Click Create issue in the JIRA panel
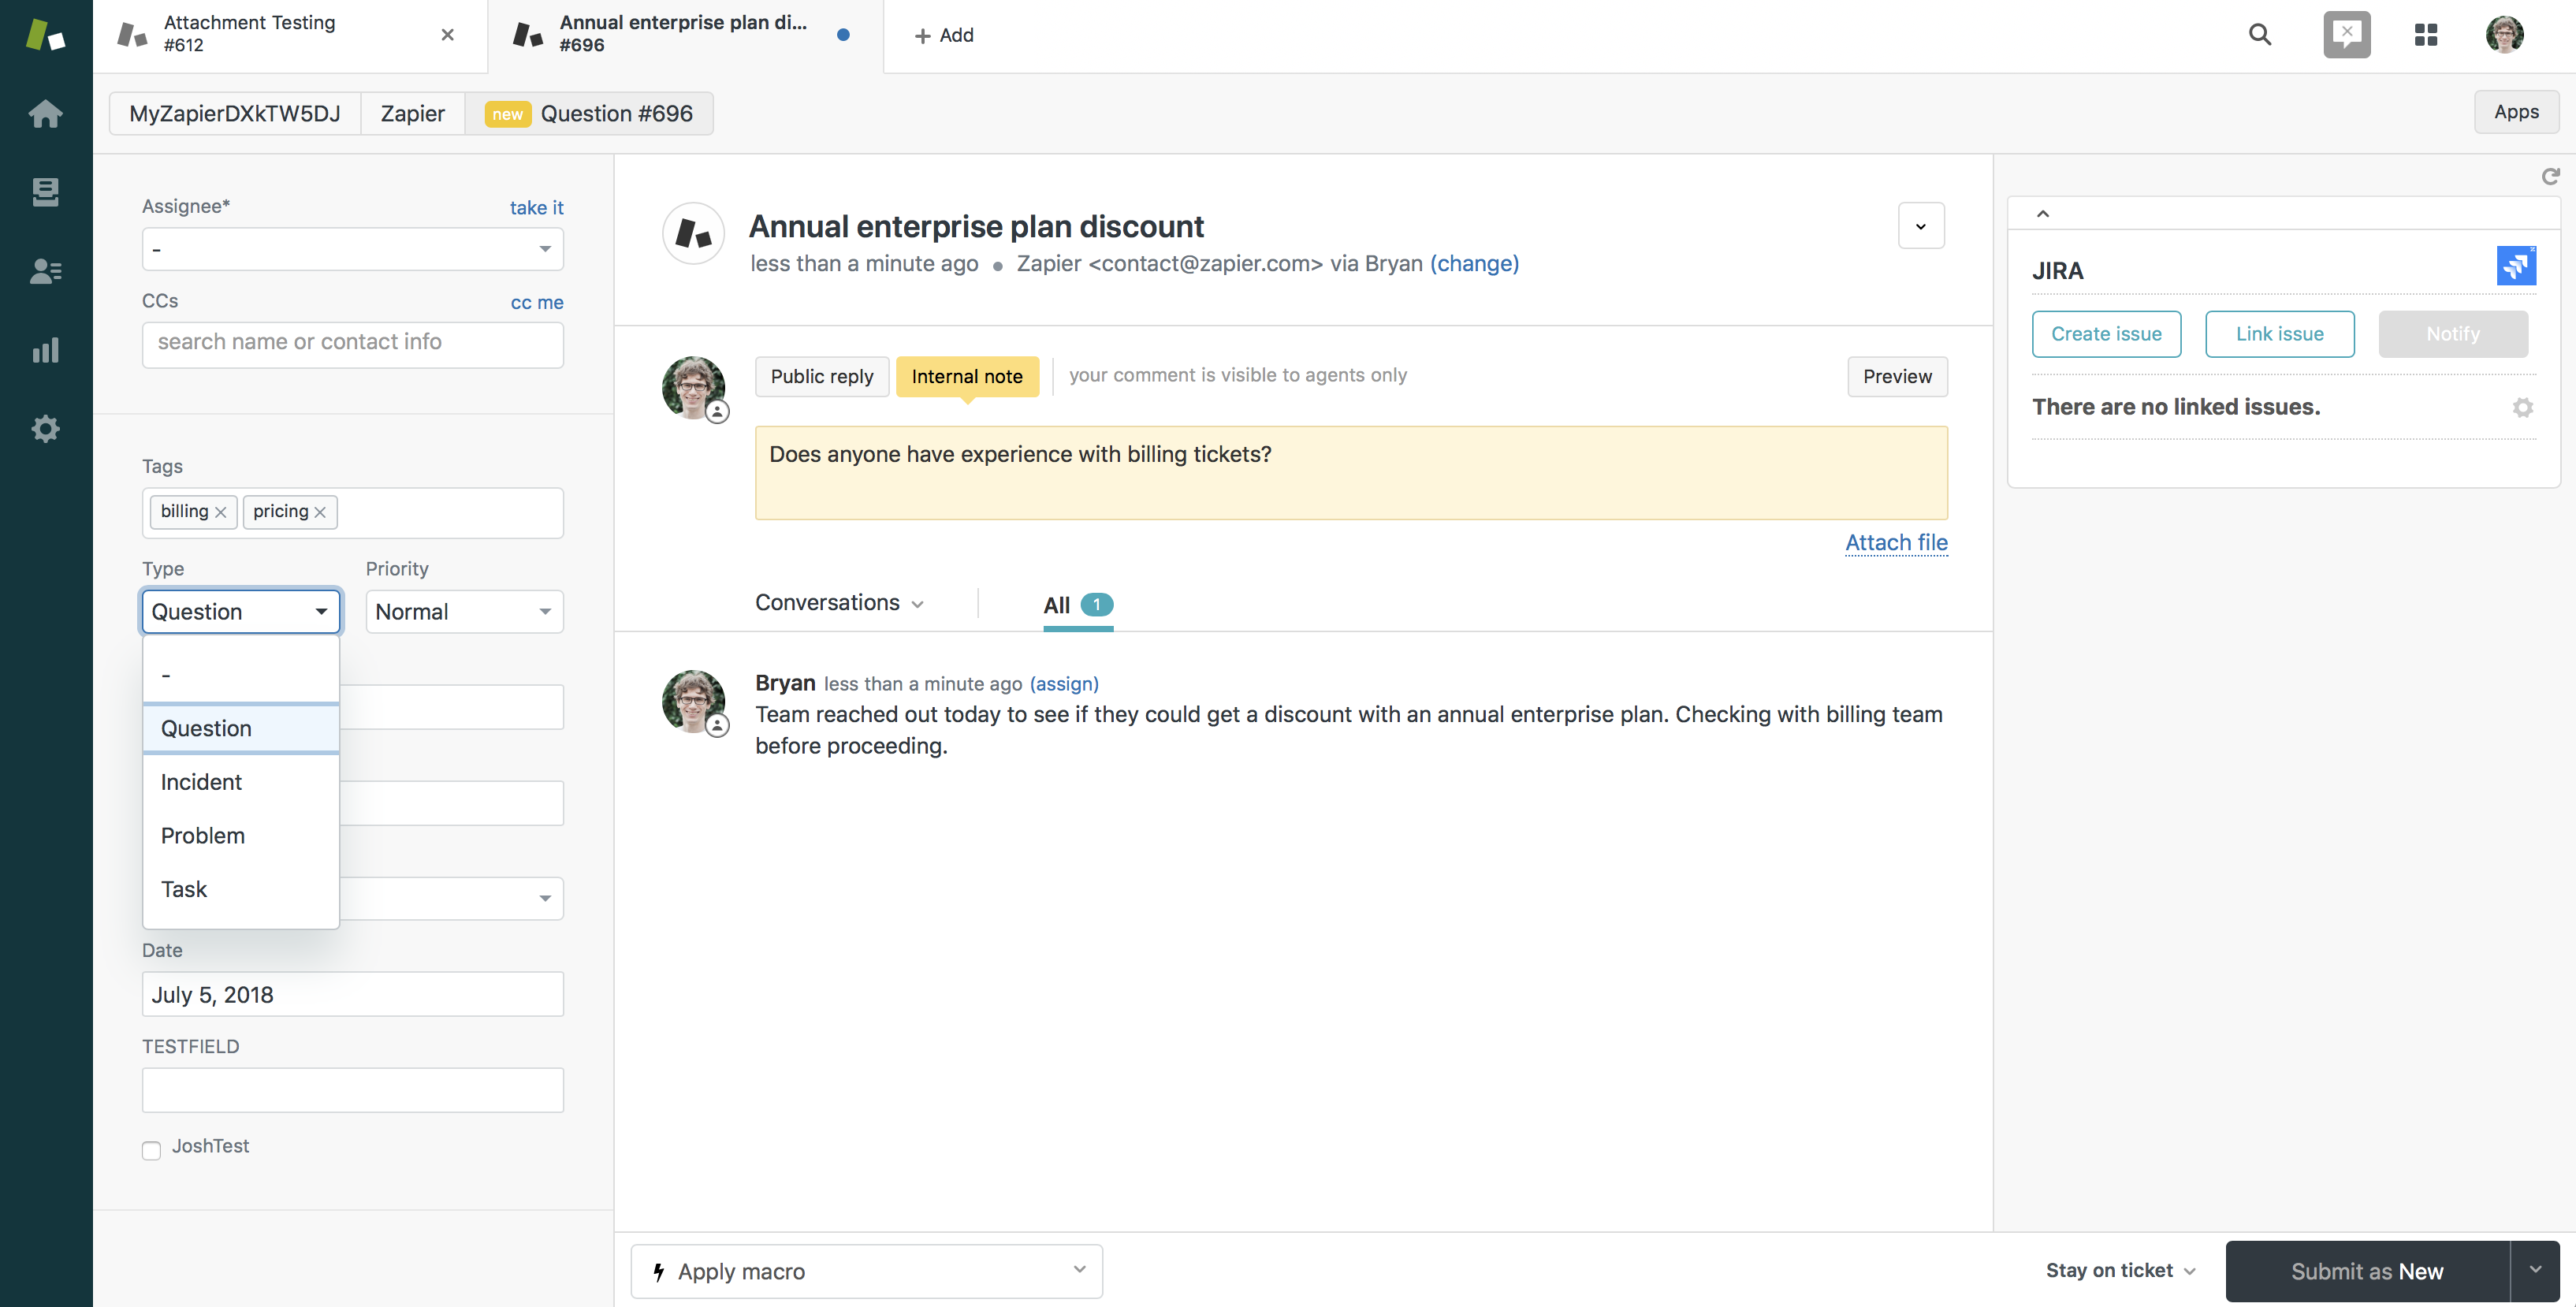 [2105, 334]
